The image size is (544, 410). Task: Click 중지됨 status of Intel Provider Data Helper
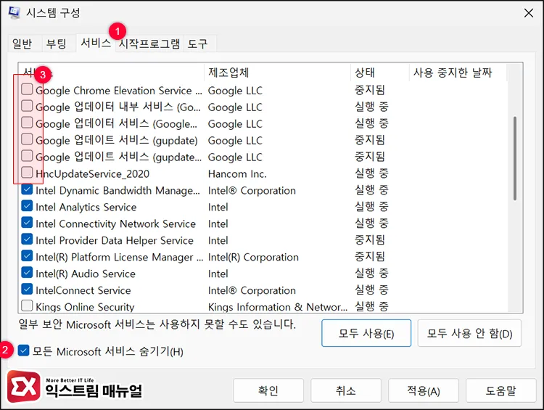pos(370,239)
